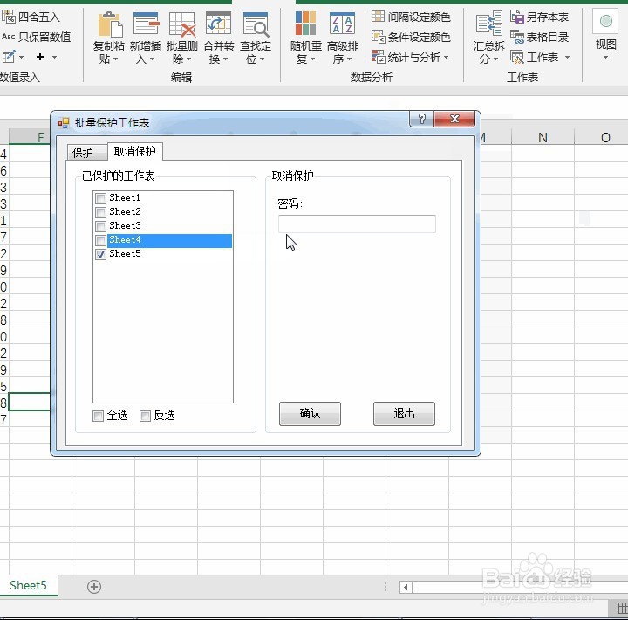Select the Sheet5 worksheet tab
Image resolution: width=628 pixels, height=620 pixels.
coord(29,586)
